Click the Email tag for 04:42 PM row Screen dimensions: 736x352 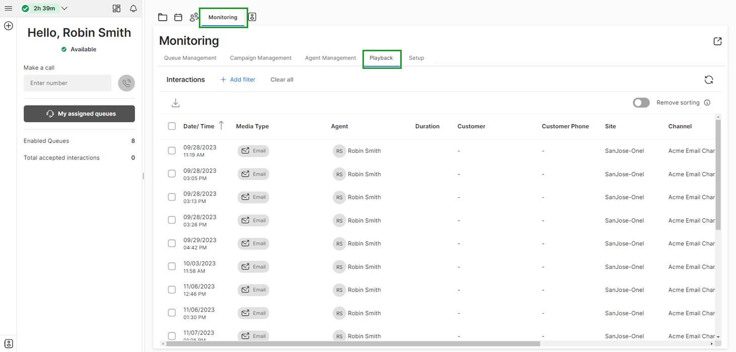pyautogui.click(x=253, y=243)
